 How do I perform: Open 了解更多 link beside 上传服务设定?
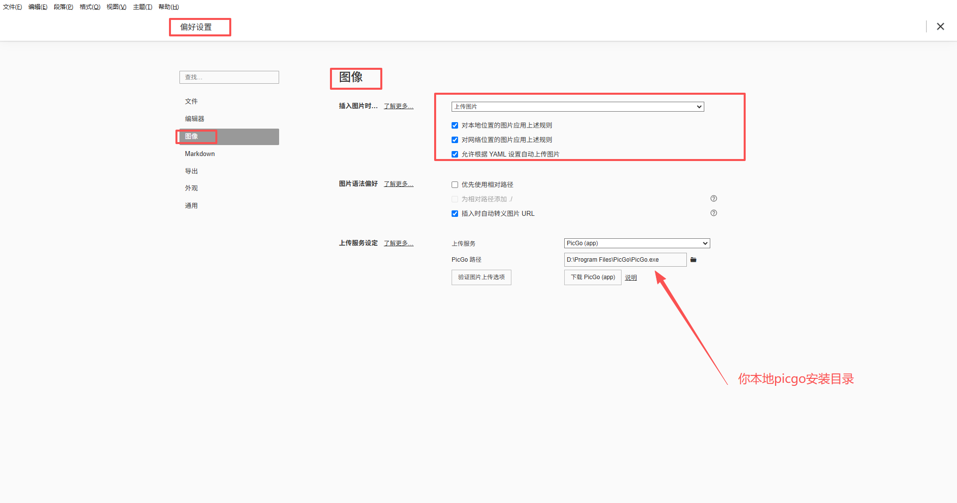click(399, 243)
